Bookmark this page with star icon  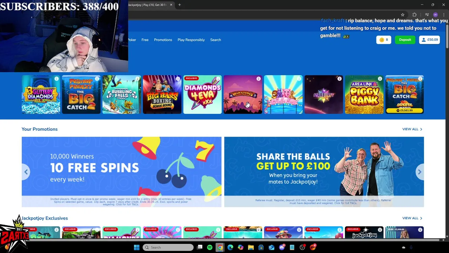click(x=403, y=15)
